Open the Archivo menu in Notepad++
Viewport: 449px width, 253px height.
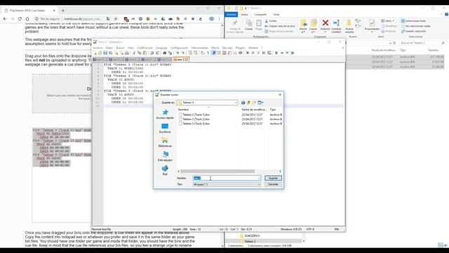[98, 48]
